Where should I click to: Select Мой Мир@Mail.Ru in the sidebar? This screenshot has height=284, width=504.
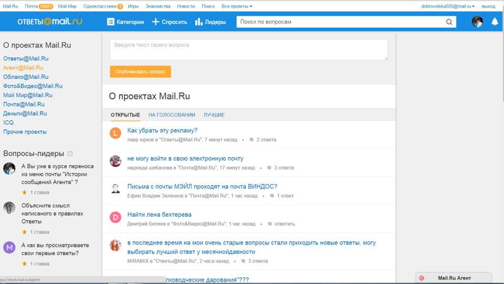[28, 95]
